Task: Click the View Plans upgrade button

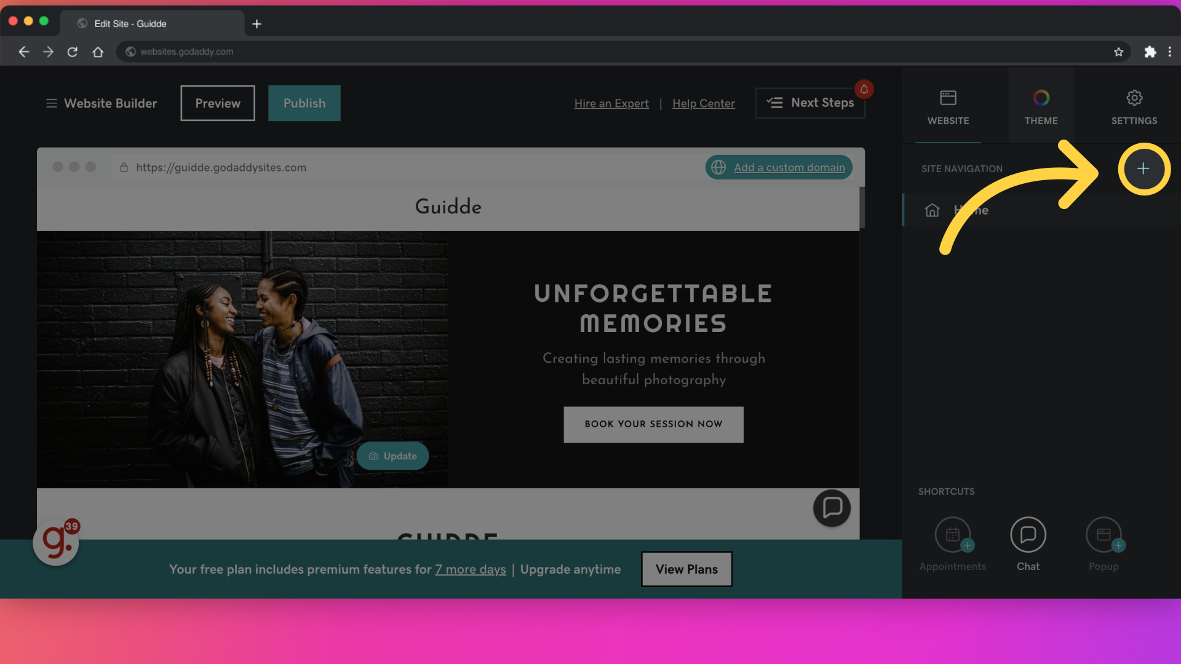Action: tap(686, 569)
